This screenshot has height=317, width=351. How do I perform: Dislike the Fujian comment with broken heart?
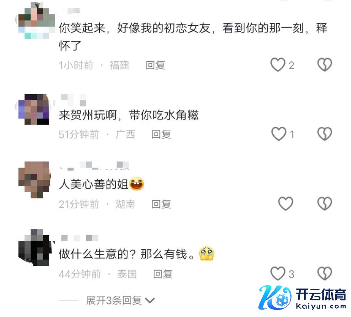(x=325, y=65)
